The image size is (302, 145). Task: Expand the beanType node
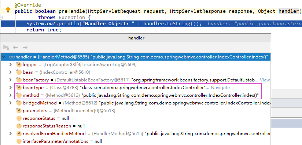(10, 88)
